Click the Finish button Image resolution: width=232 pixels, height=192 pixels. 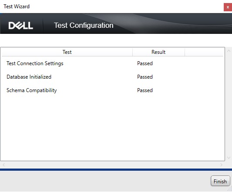(x=220, y=181)
